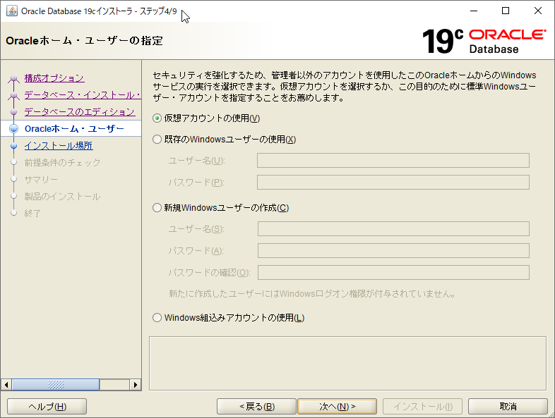Viewport: 555px width, 418px height.
Task: Click the 前提条件のチェック step label
Action: coord(62,163)
